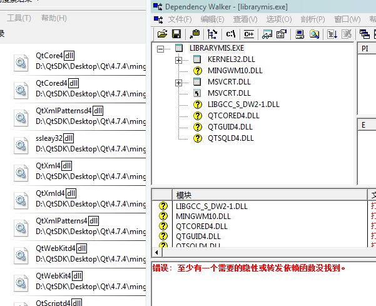The width and height of the screenshot is (376, 306).
Task: Click the PI column header
Action: click(367, 49)
